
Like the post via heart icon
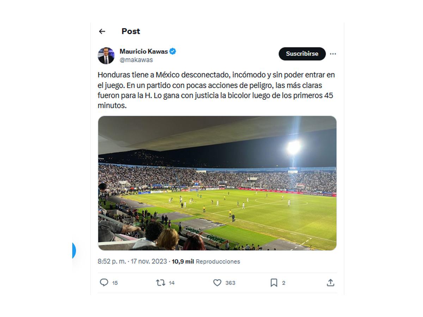(x=218, y=282)
